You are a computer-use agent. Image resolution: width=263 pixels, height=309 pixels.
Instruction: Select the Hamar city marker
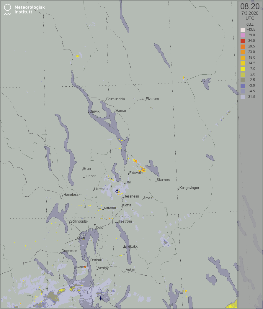(x=115, y=112)
